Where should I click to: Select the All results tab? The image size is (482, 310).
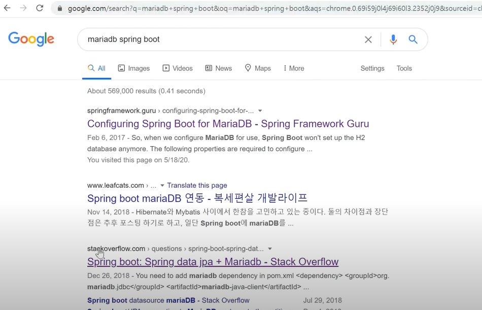click(x=96, y=68)
